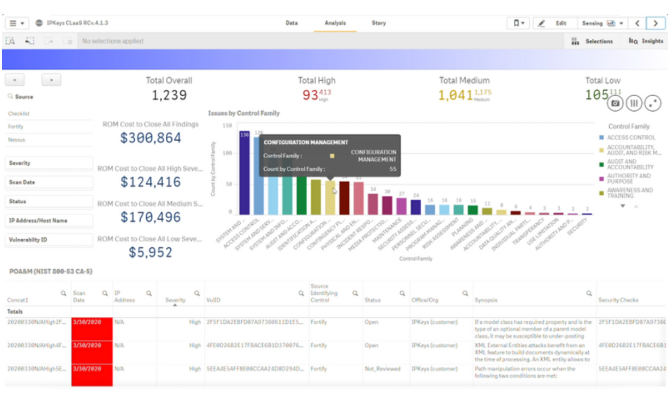
Task: Click the clear all selections icon
Action: tap(68, 41)
